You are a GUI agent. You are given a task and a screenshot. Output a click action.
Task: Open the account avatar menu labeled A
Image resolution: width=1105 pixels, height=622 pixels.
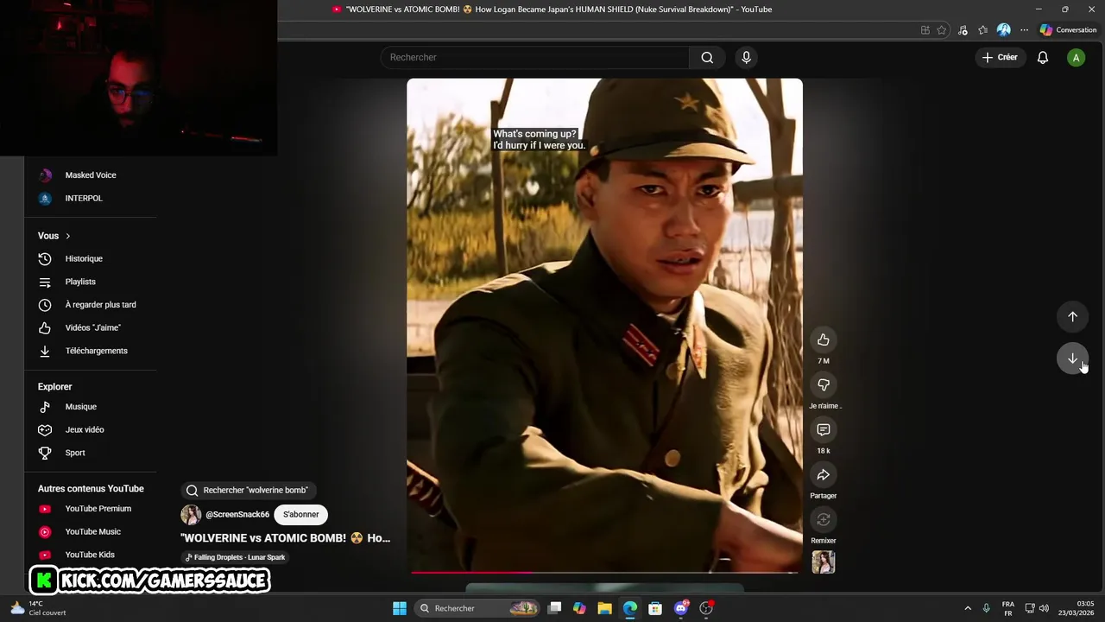point(1076,58)
